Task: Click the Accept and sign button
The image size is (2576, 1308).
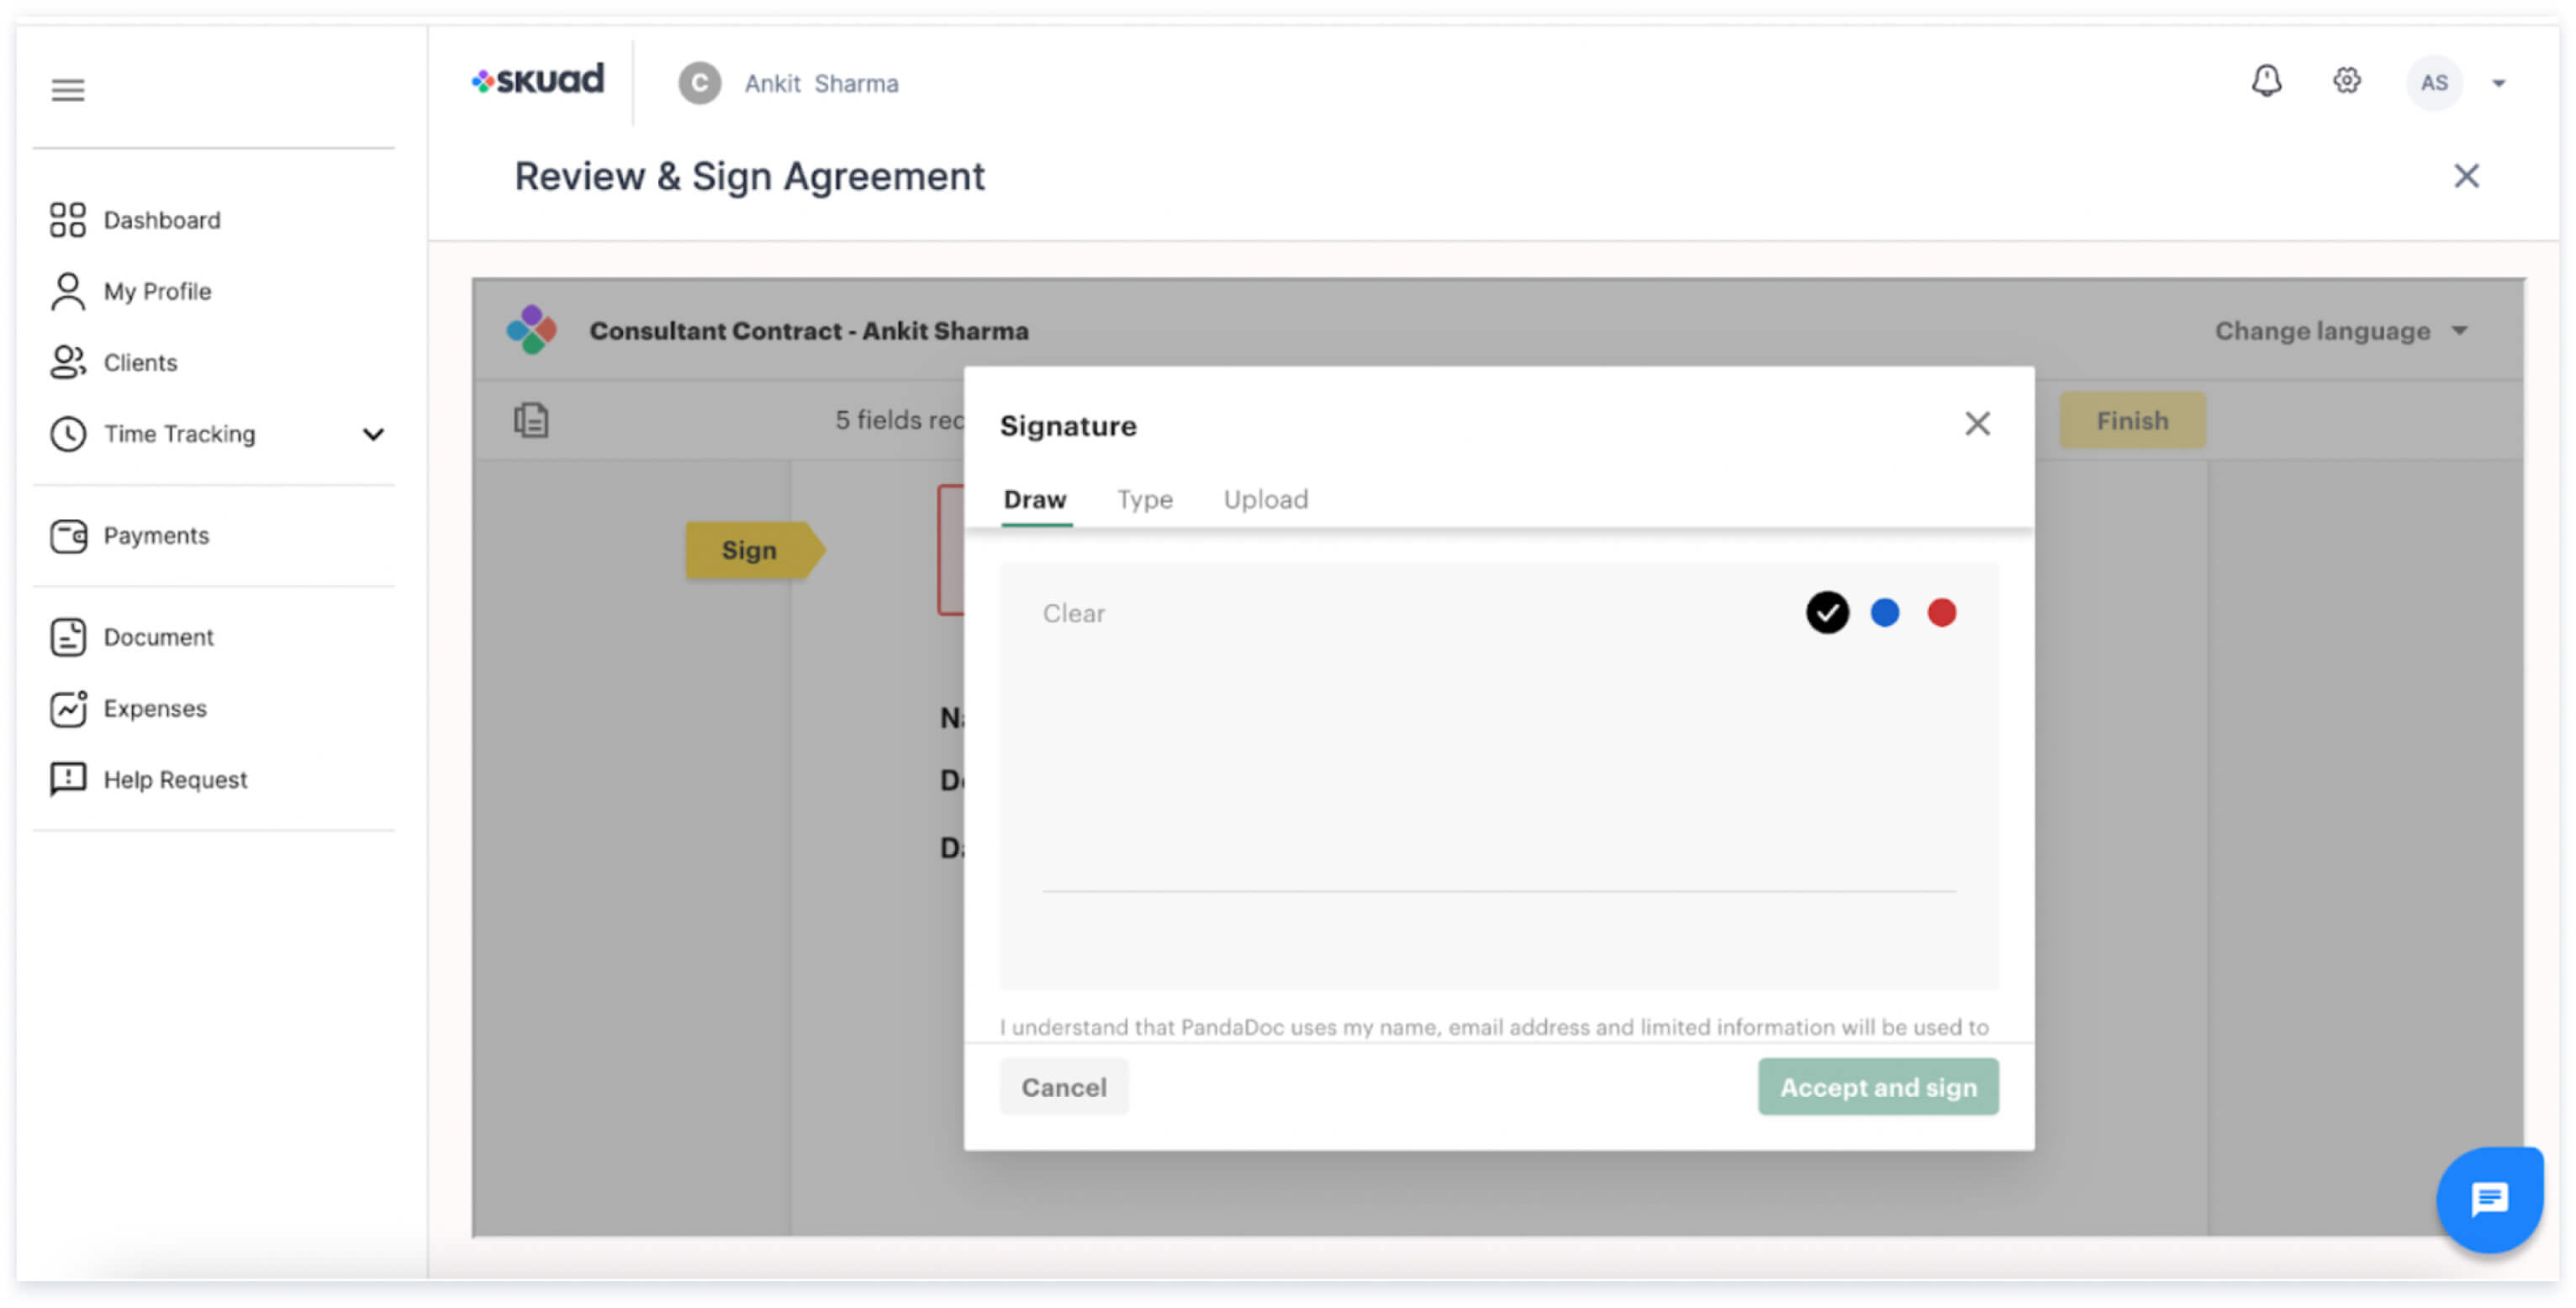Action: click(1877, 1087)
